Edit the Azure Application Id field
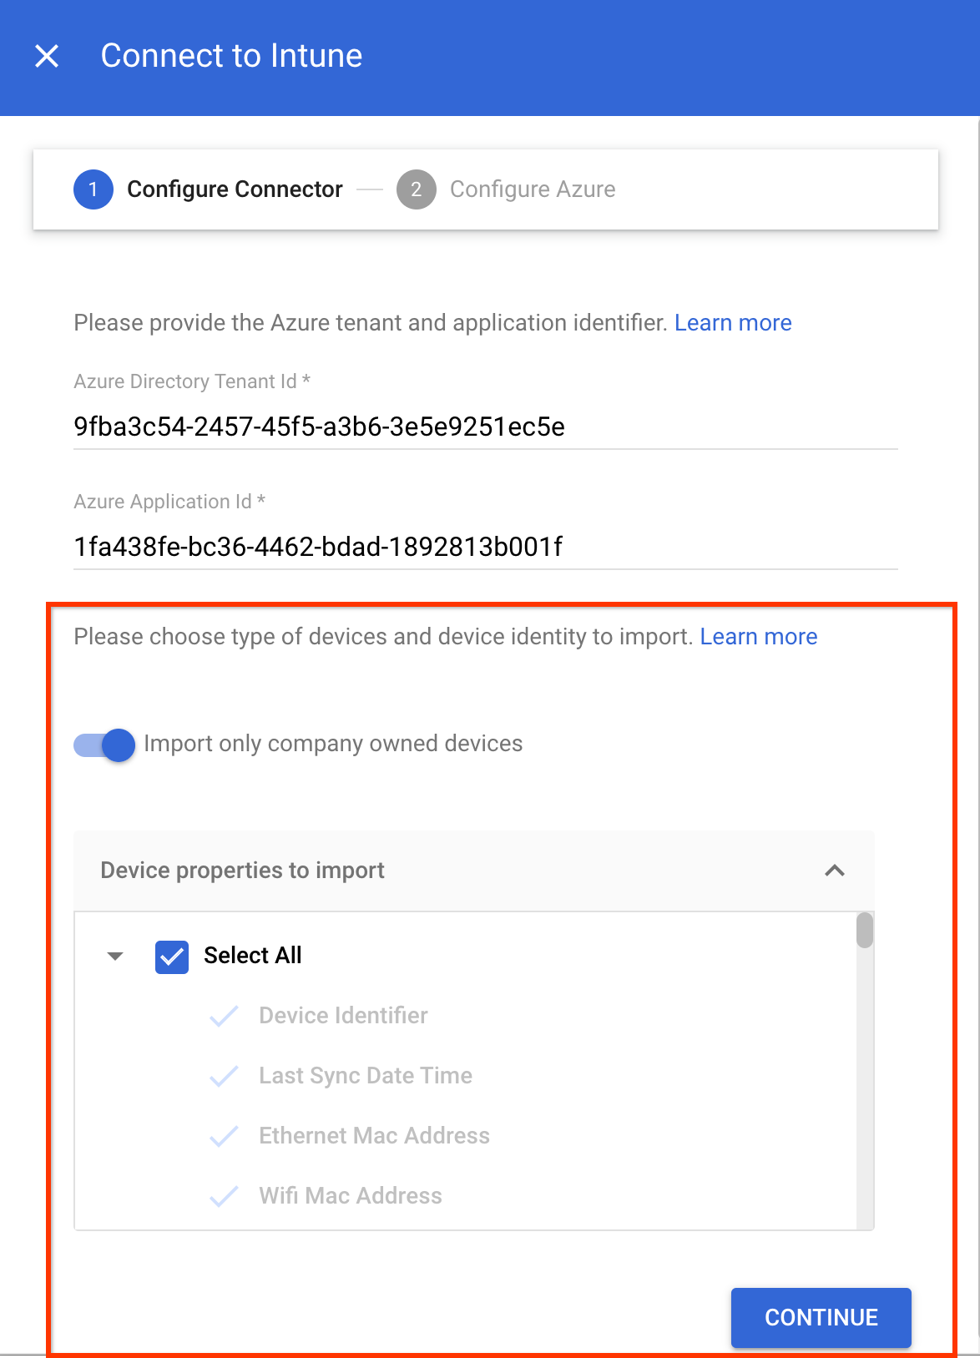Screen dimensions: 980x1358 485,547
